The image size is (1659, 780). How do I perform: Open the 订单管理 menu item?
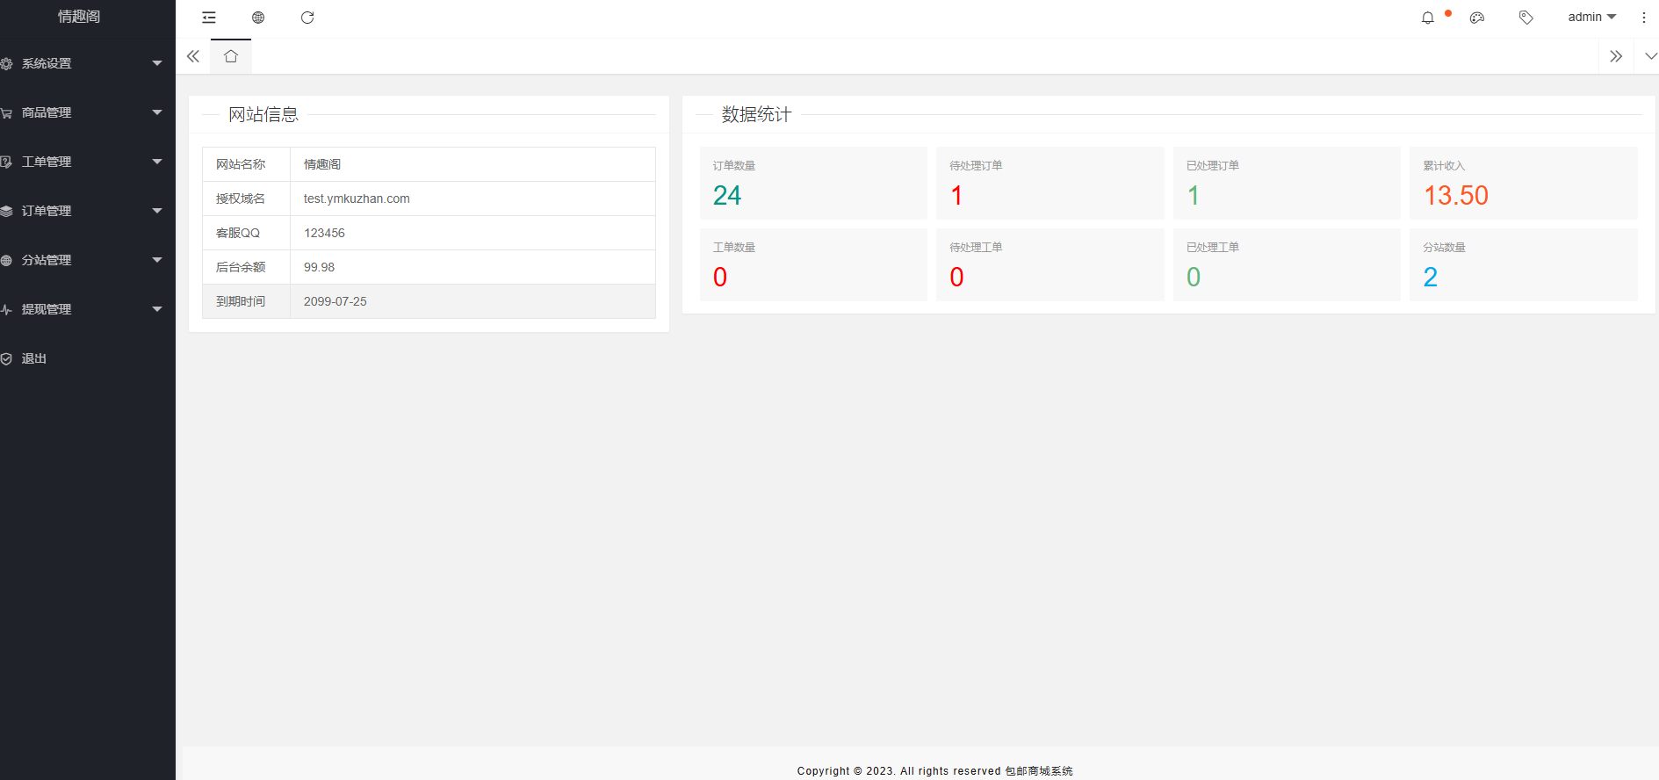tap(83, 211)
